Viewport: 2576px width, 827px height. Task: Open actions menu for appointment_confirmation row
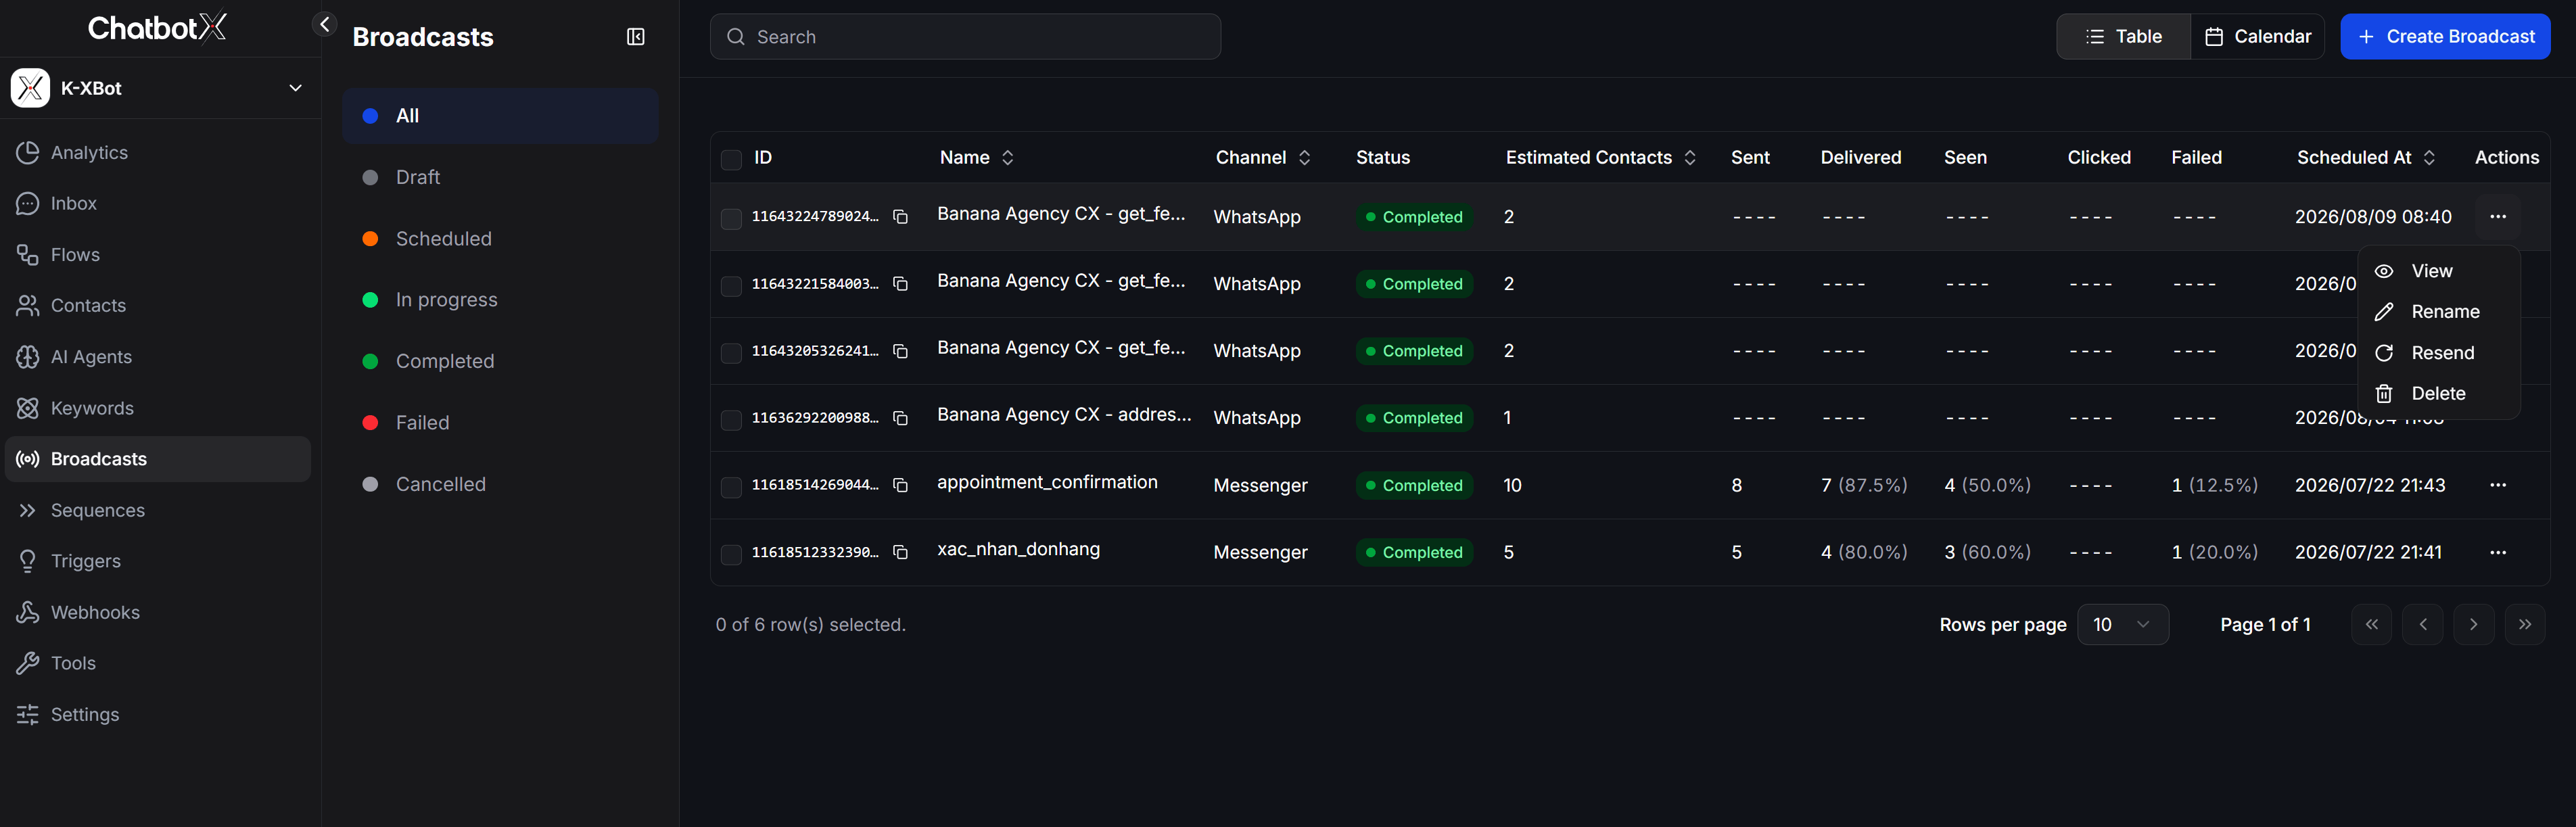pos(2497,485)
